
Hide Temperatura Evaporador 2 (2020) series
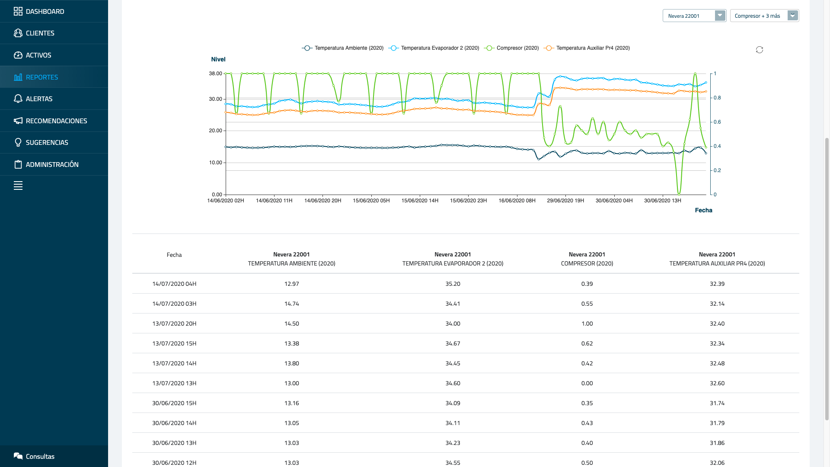pyautogui.click(x=439, y=48)
